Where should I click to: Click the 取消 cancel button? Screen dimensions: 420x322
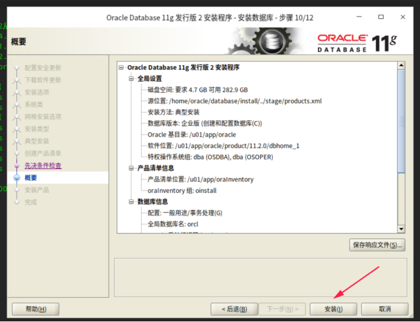pyautogui.click(x=385, y=309)
